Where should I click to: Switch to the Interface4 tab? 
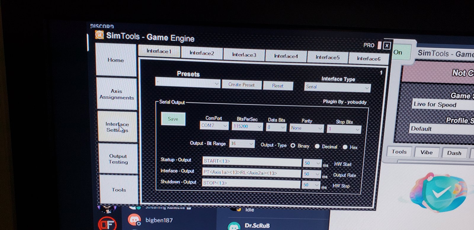(286, 56)
